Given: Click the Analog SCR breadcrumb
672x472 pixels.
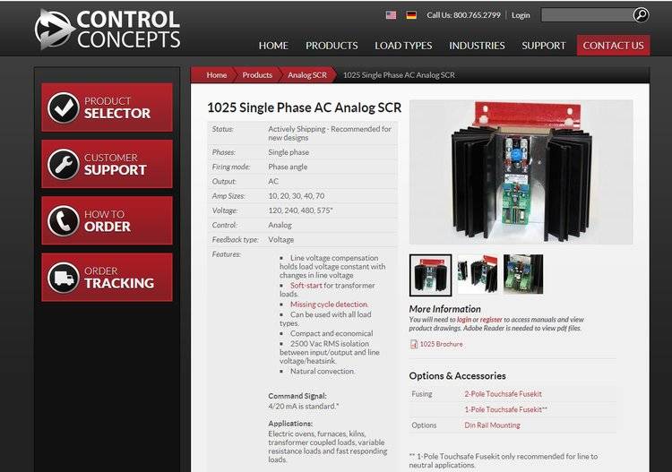Looking at the screenshot, I should [307, 75].
